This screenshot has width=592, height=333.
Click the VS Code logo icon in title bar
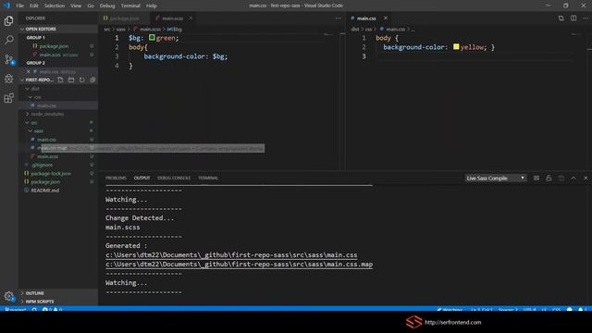(6, 6)
